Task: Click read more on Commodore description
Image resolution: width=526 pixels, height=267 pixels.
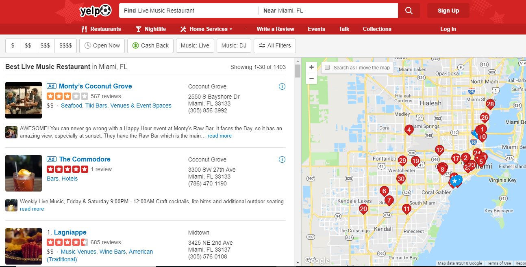Action: [32, 209]
